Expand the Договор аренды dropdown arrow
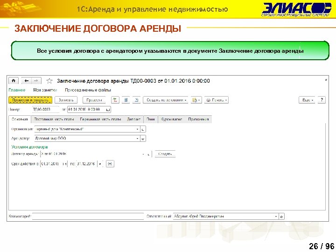This screenshot has height=252, width=336. [x=143, y=154]
